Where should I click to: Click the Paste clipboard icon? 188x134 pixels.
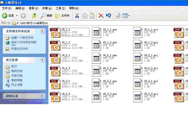[92, 16]
